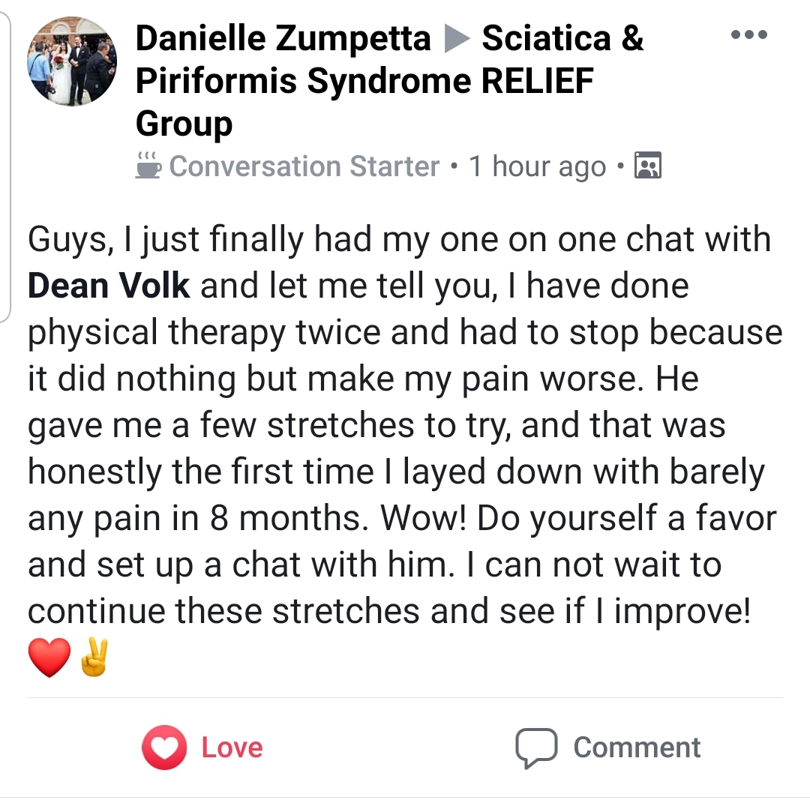810x800 pixels.
Task: Open the post options three-dot menu
Action: coord(749,34)
